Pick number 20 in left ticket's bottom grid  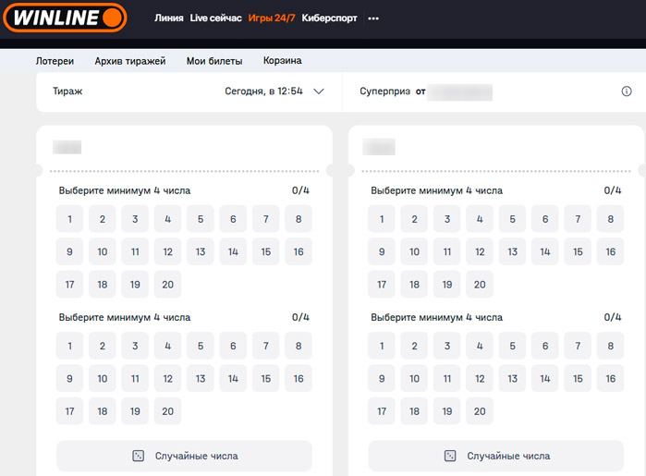pyautogui.click(x=167, y=410)
